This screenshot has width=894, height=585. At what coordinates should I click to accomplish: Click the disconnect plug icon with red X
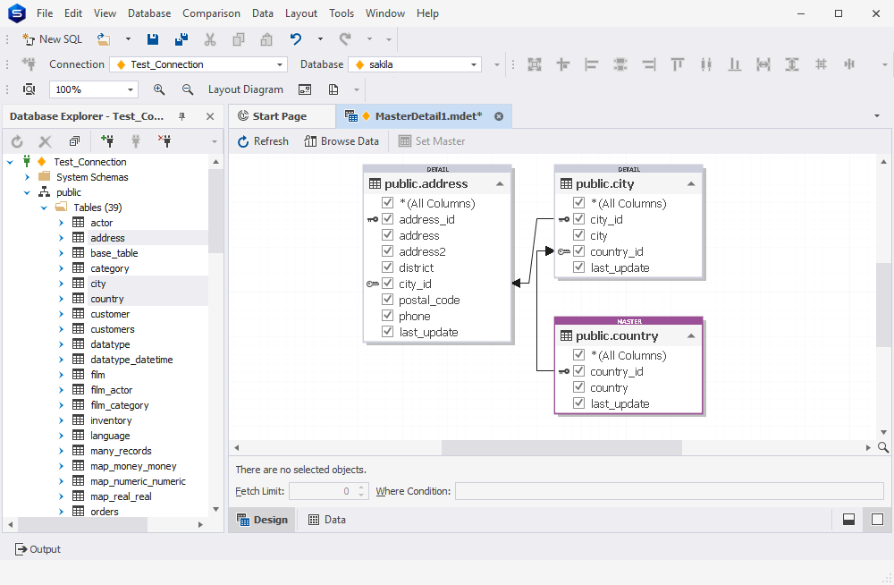click(164, 140)
